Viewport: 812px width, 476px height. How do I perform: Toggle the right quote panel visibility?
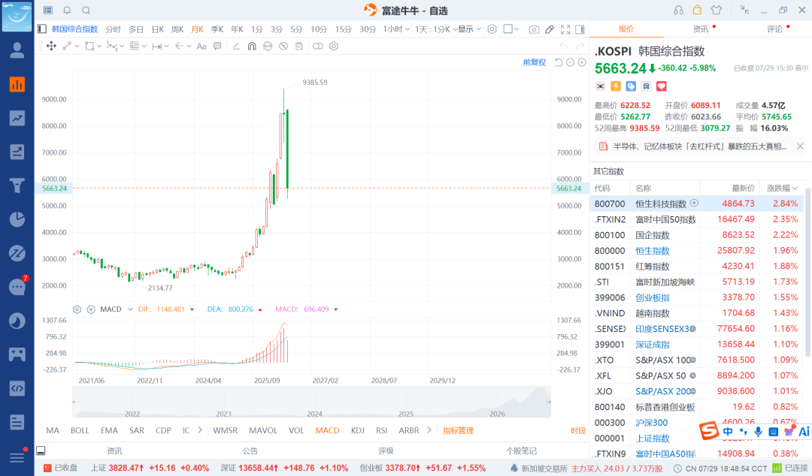click(580, 29)
